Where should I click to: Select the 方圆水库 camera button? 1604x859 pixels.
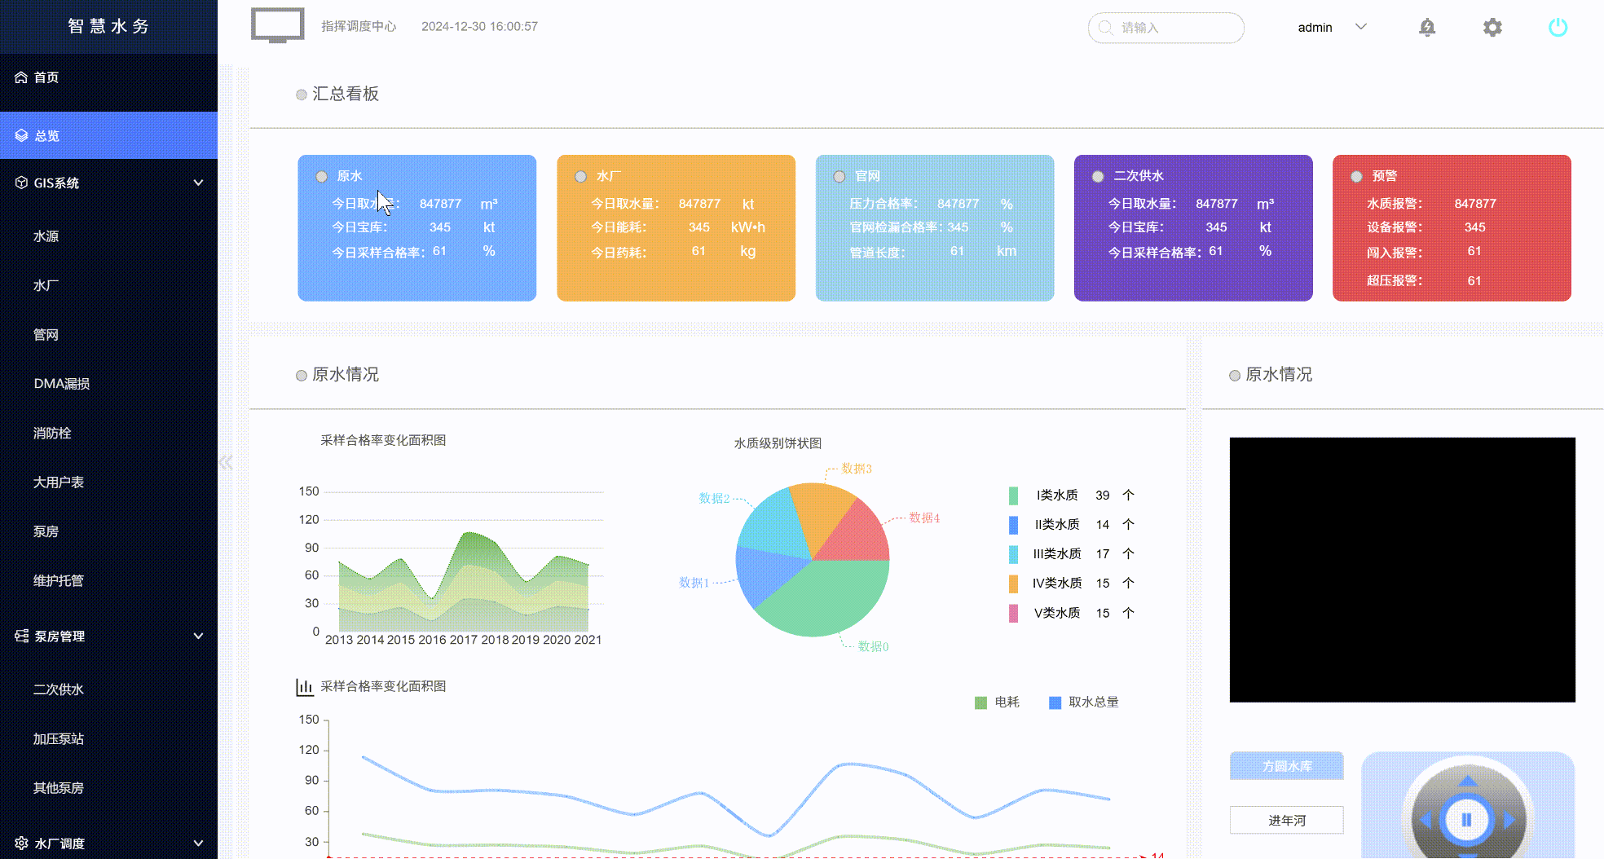coord(1287,766)
